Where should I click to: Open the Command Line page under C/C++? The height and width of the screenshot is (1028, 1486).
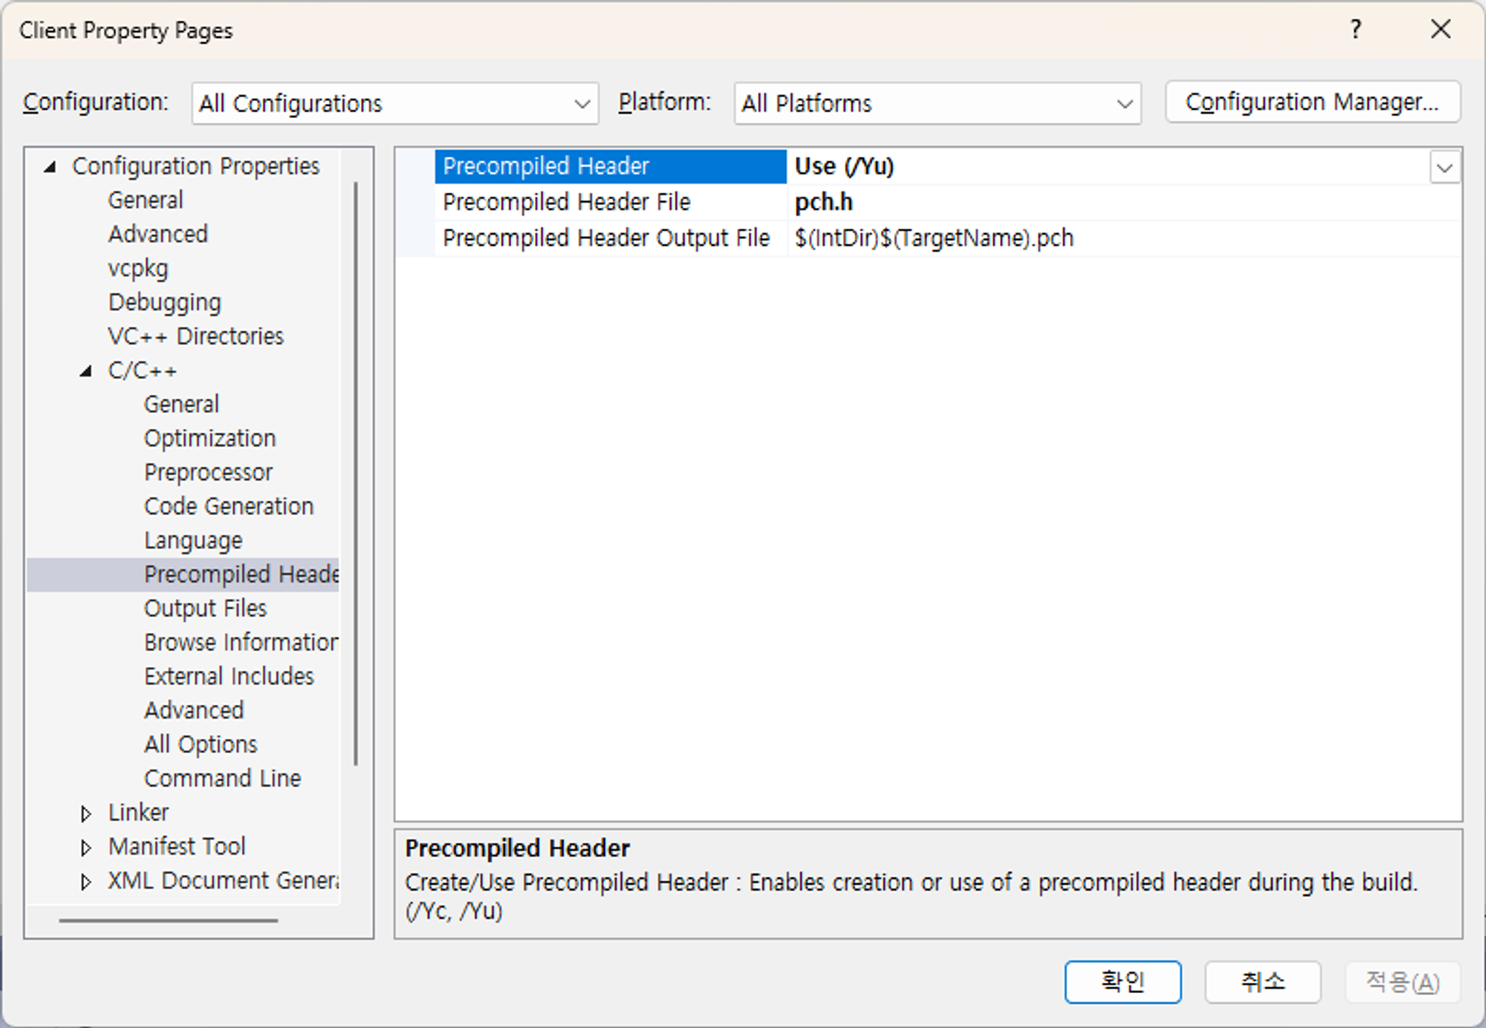(x=222, y=778)
